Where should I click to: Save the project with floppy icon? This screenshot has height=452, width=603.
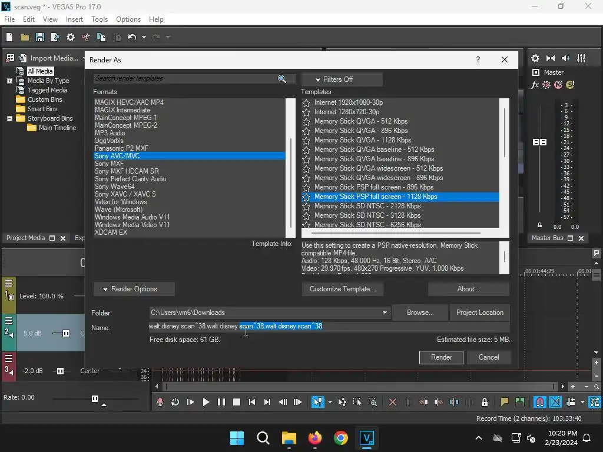[40, 37]
